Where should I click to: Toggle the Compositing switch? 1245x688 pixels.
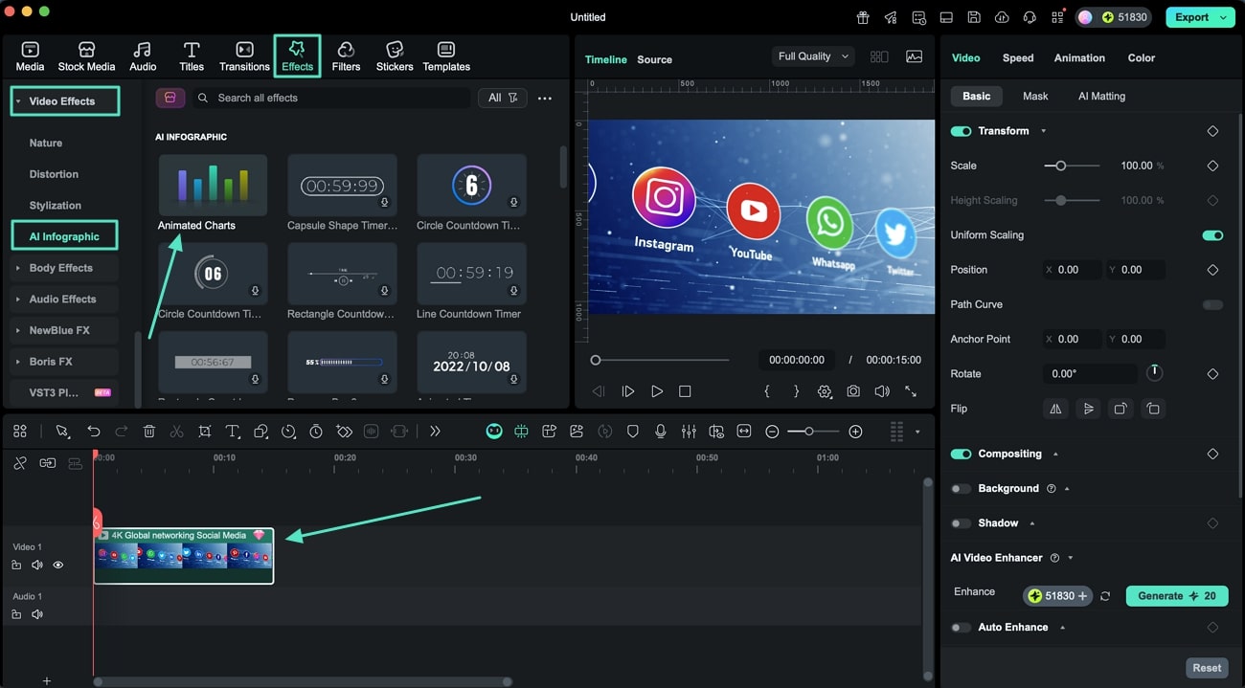(961, 454)
